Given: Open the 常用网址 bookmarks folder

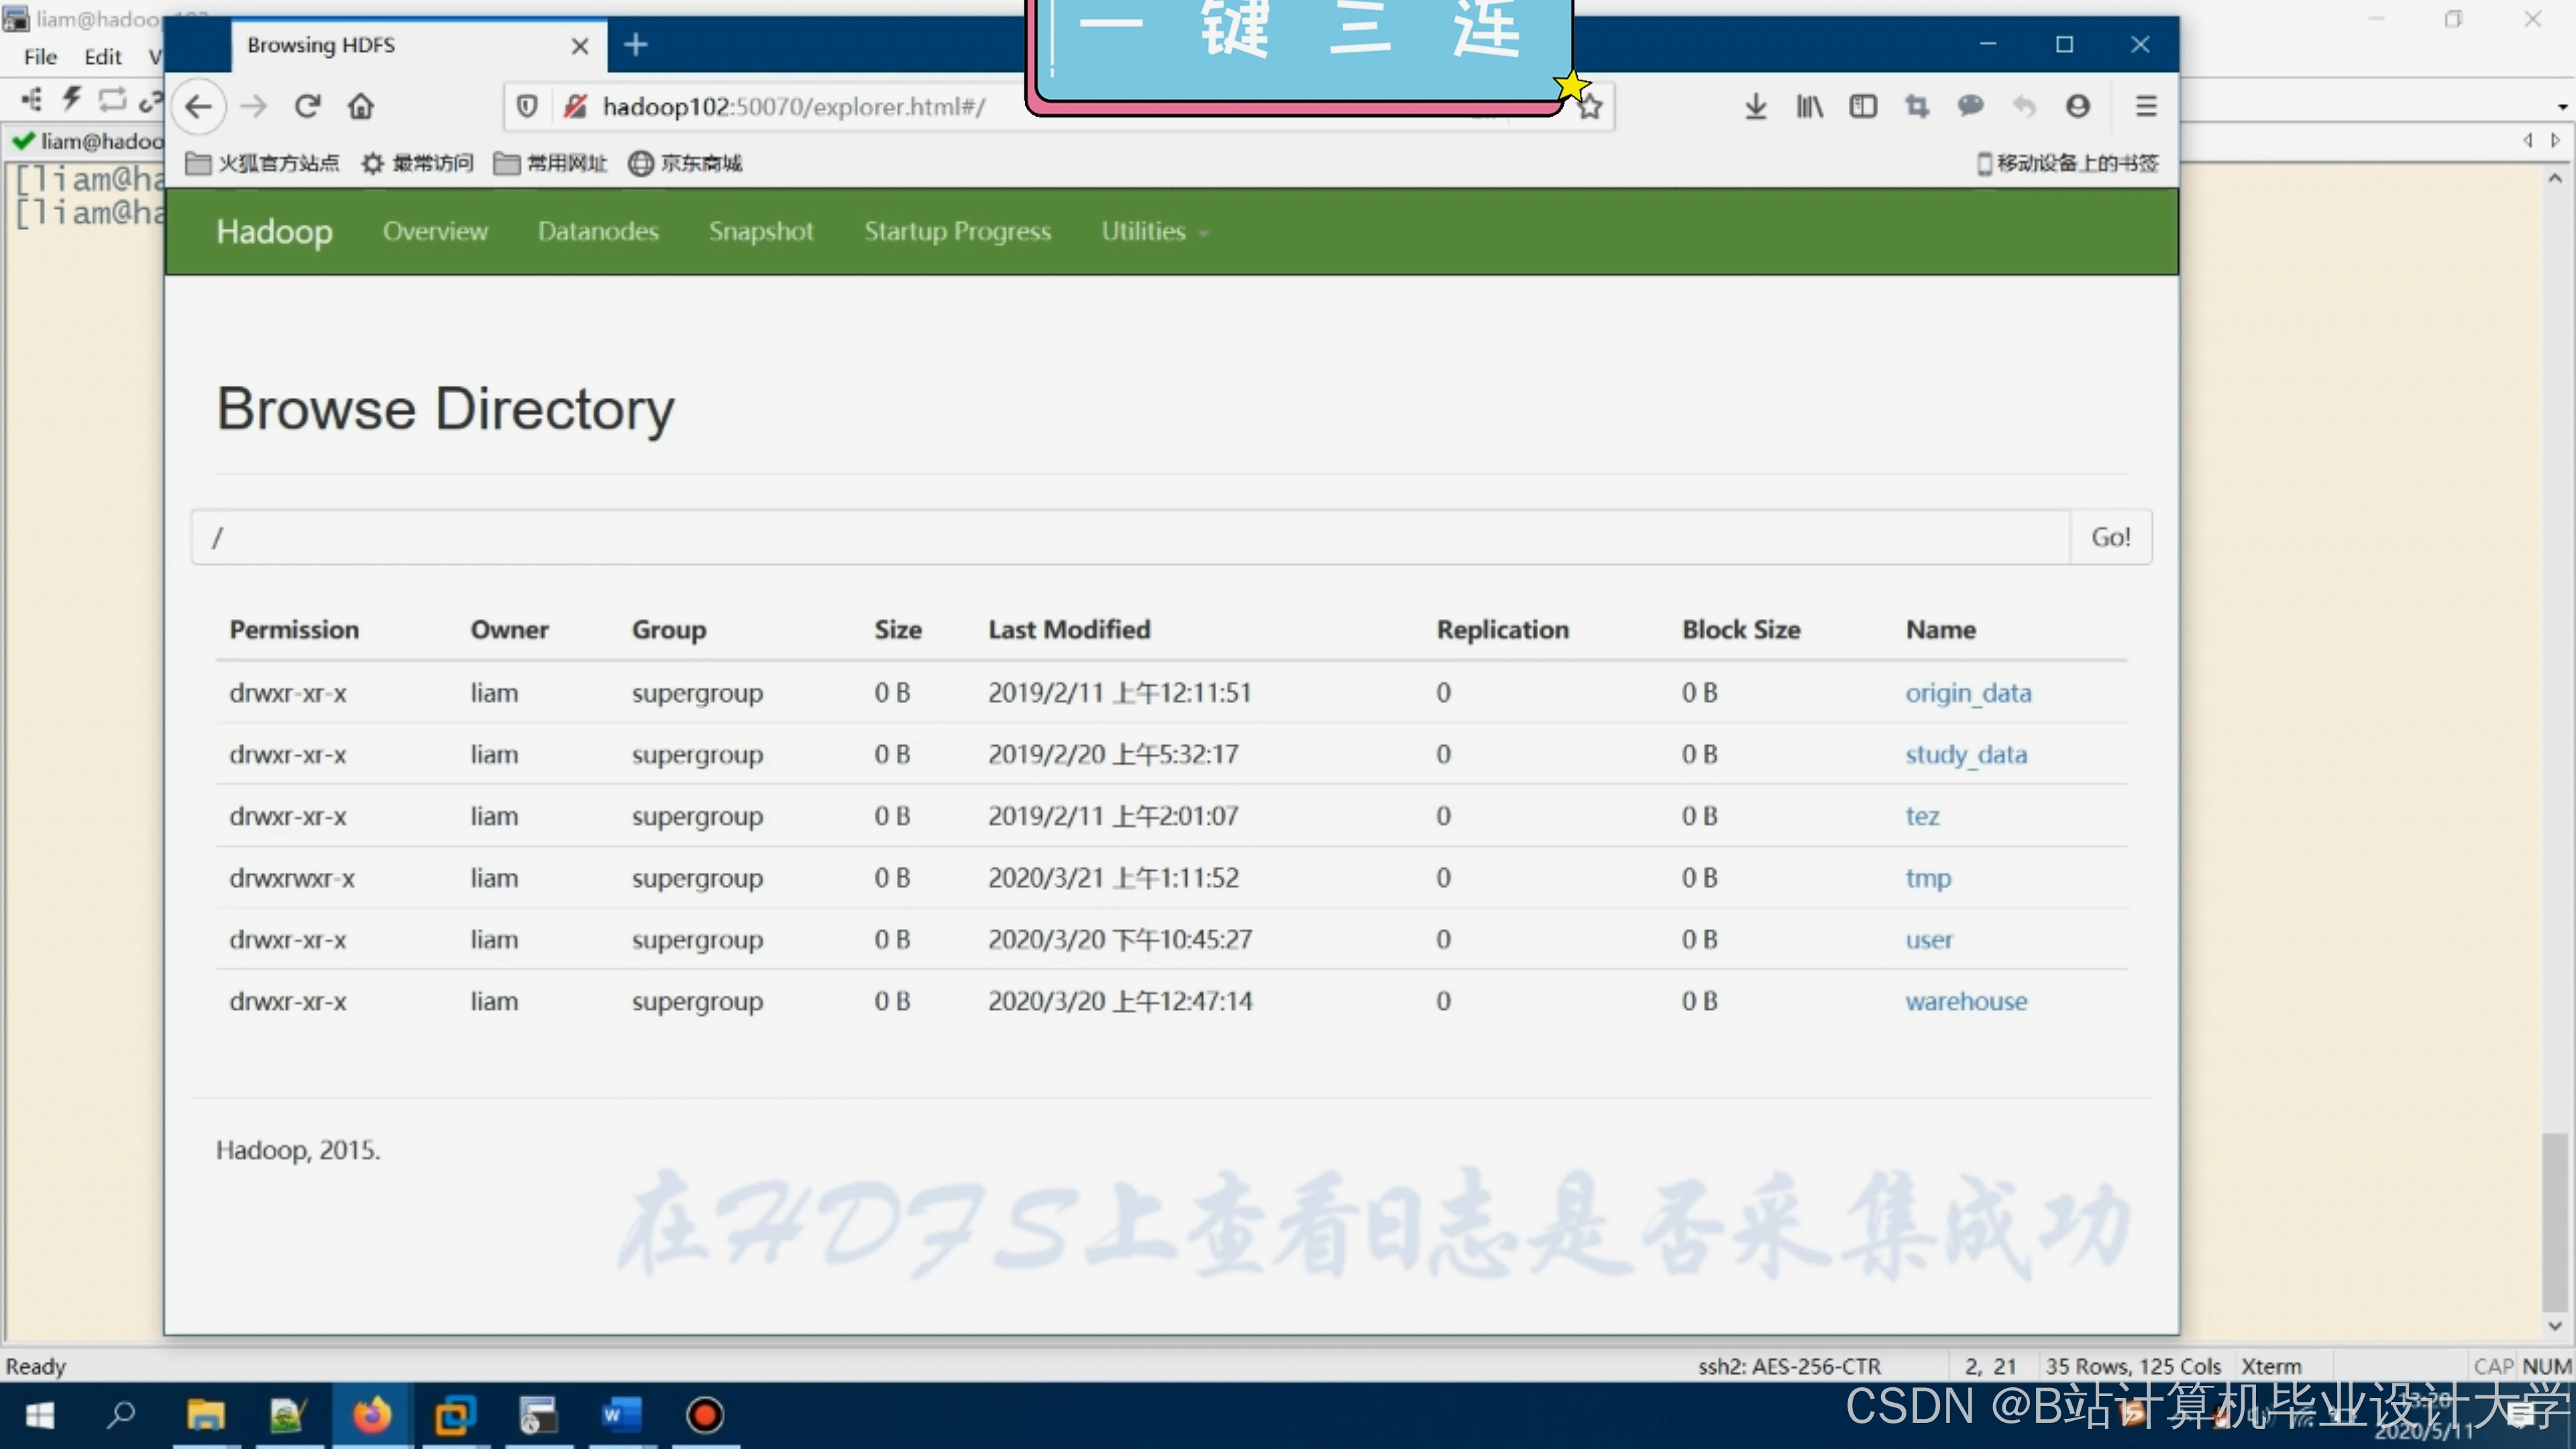Looking at the screenshot, I should click(551, 163).
